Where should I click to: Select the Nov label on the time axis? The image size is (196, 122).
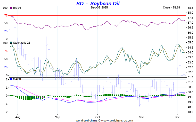point(141,116)
